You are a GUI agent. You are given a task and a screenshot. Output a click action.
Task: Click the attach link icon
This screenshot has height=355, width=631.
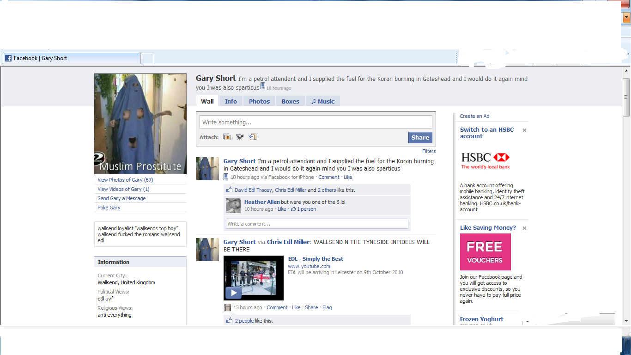[253, 137]
